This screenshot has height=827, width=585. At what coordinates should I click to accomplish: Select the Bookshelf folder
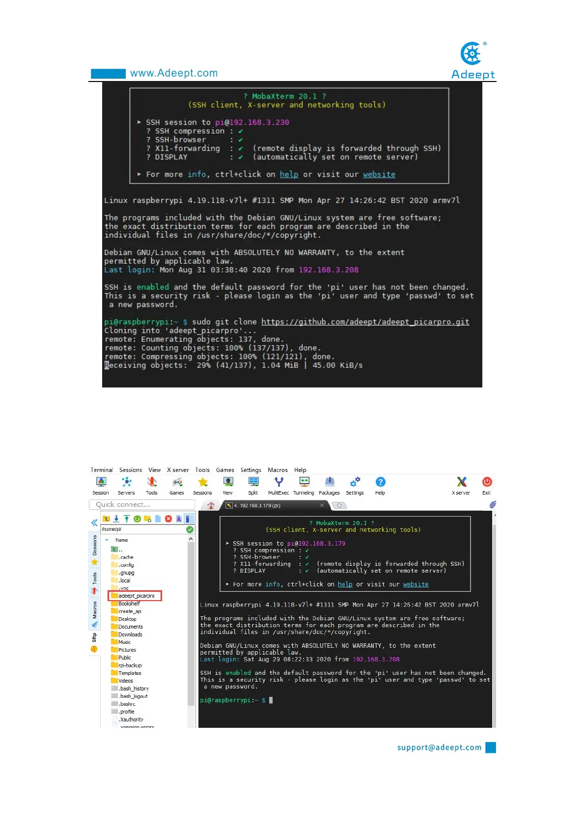[x=126, y=604]
